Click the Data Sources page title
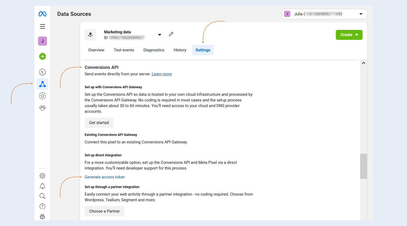Screen dimensions: 407x226 point(74,14)
